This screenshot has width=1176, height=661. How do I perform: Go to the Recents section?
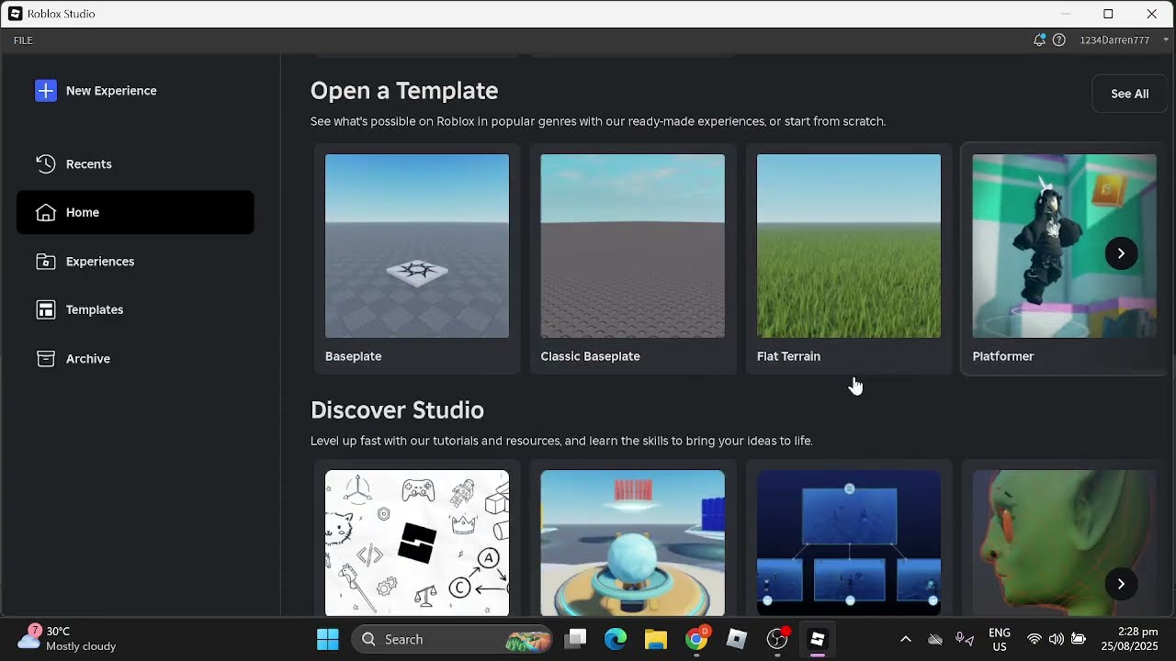(135, 163)
